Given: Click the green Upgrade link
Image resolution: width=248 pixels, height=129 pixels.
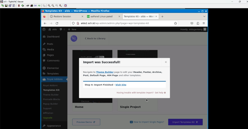Looking at the screenshot, I should pyautogui.click(x=48, y=118).
